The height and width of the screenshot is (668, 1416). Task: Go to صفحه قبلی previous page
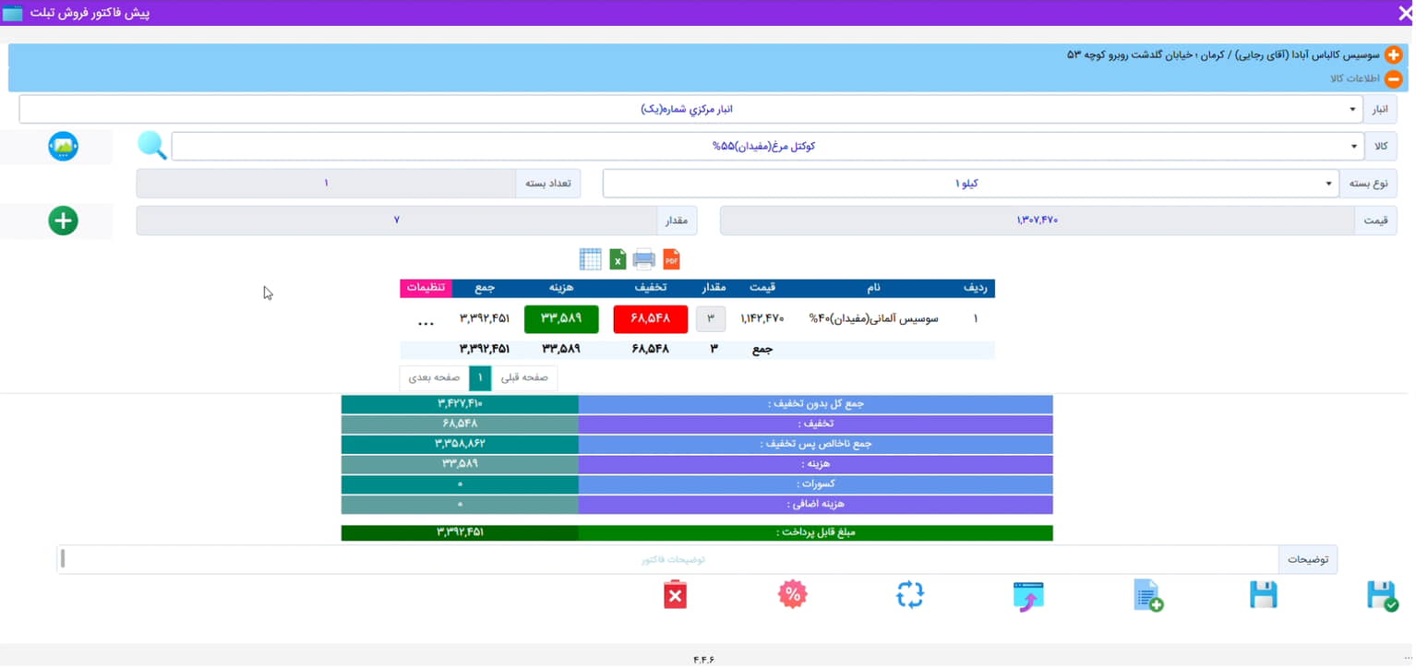pos(524,378)
